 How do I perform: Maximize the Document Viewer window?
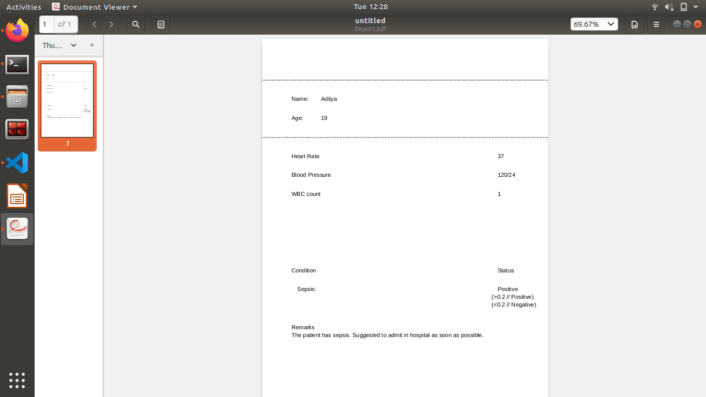pyautogui.click(x=687, y=24)
